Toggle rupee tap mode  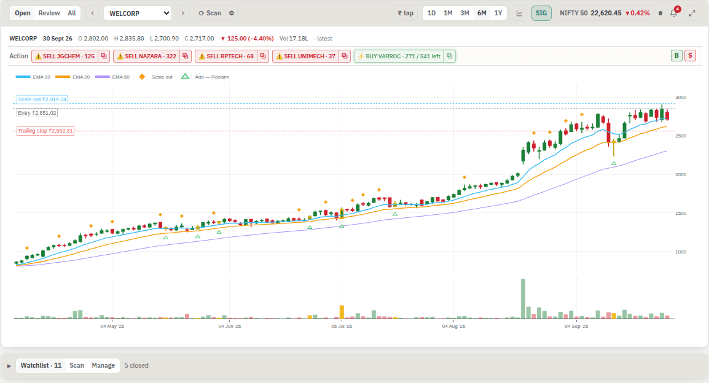405,13
